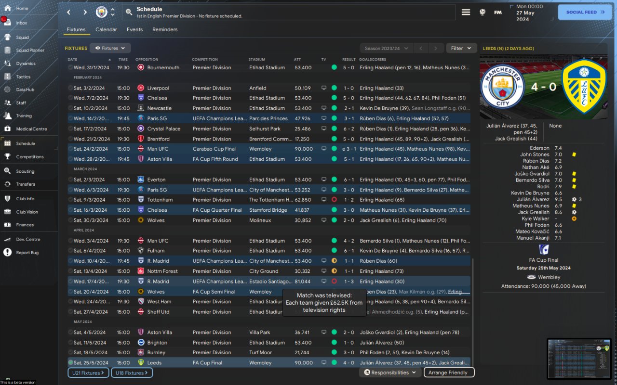Tick the circle on the Liverpool fixture row

point(71,88)
